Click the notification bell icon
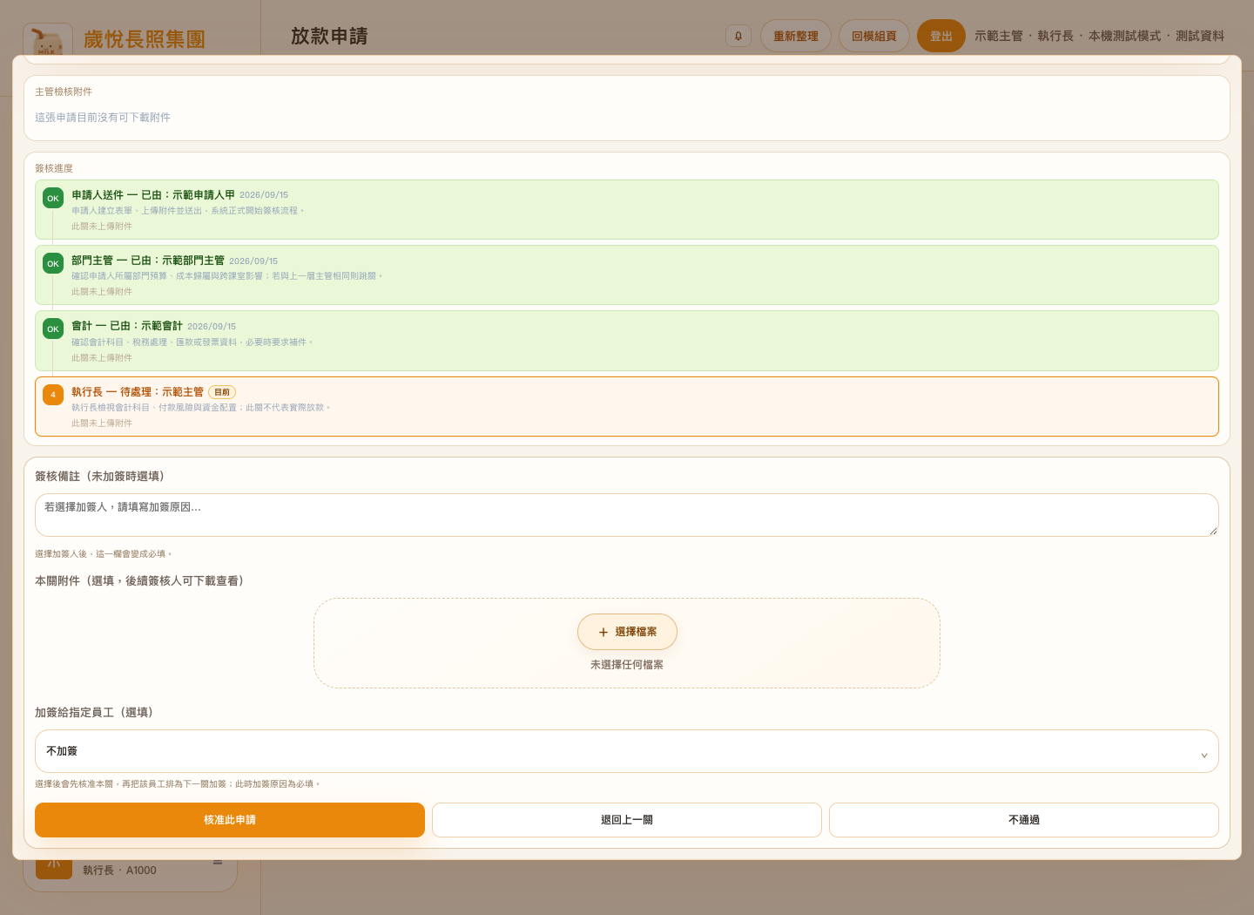1254x915 pixels. pos(738,36)
